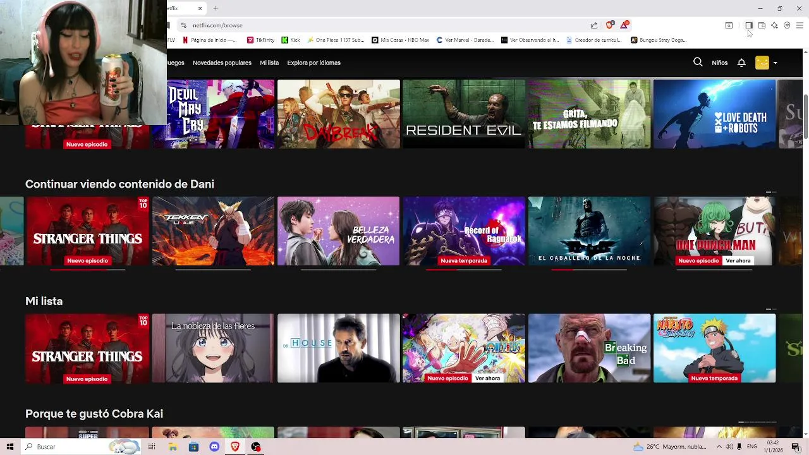This screenshot has width=809, height=455.
Task: Click the Porque te gustó Cobra Kai heading
Action: 94,413
